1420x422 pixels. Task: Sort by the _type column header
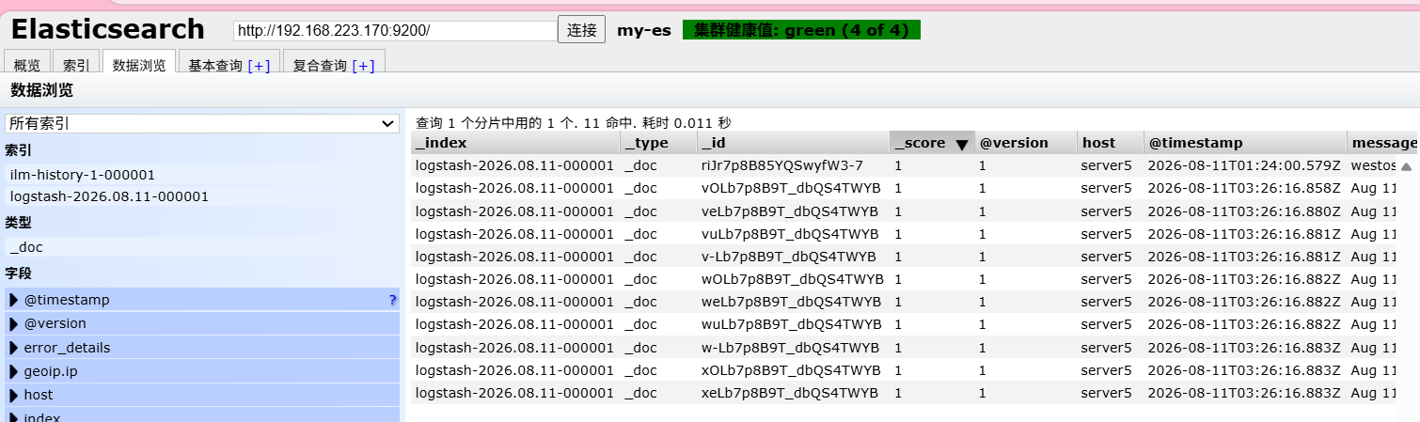(658, 143)
